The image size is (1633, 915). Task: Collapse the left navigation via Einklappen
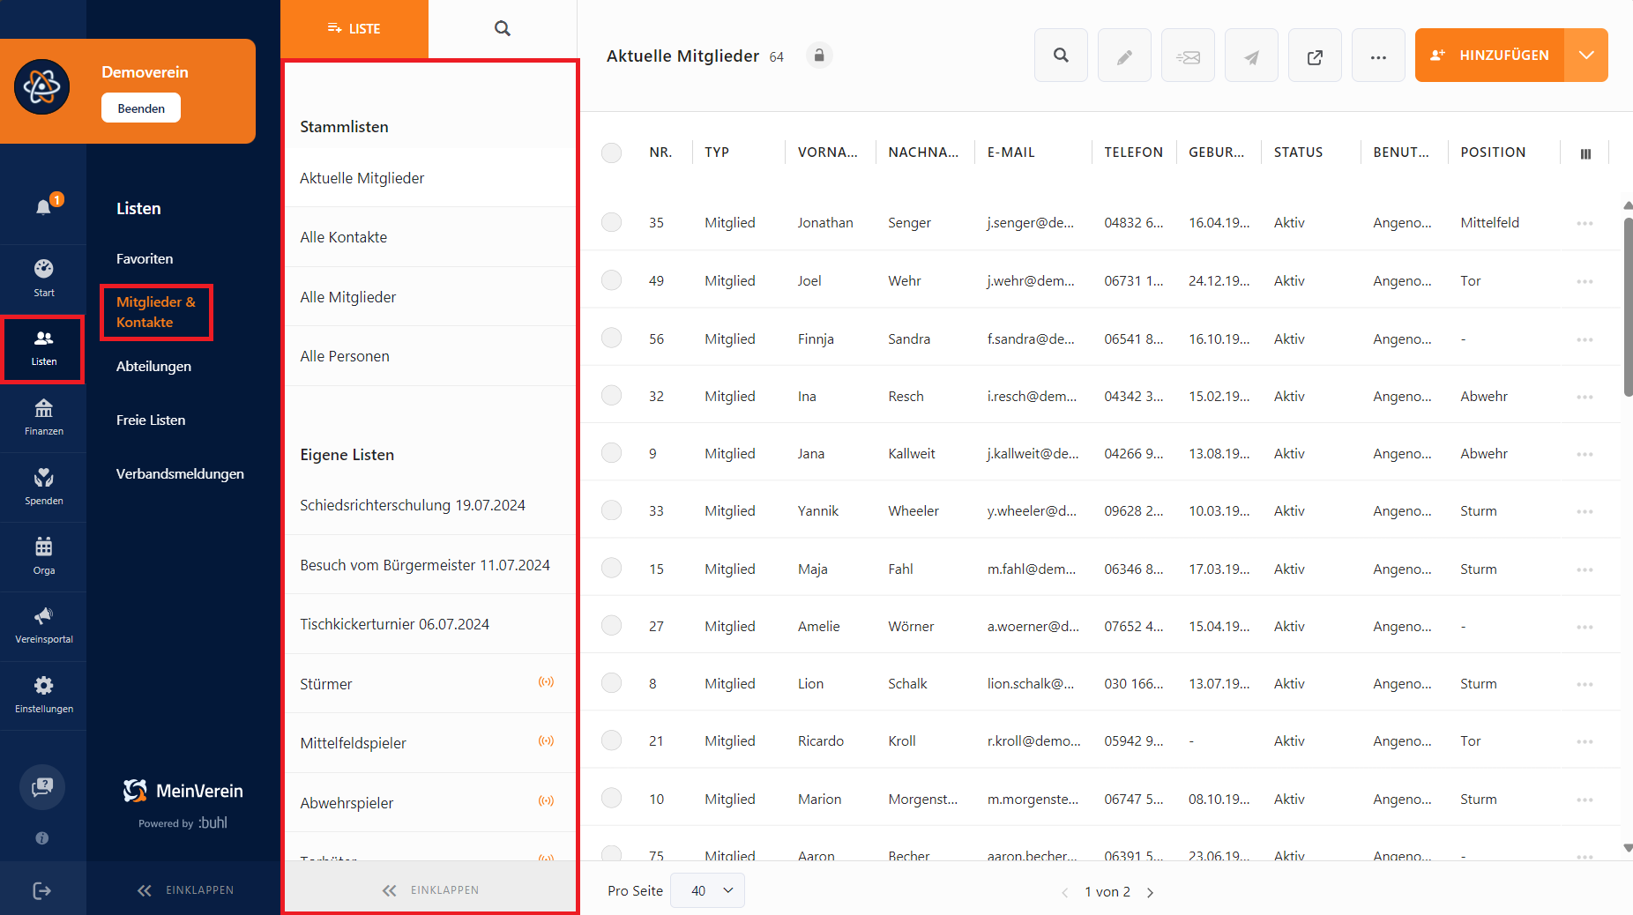[185, 890]
